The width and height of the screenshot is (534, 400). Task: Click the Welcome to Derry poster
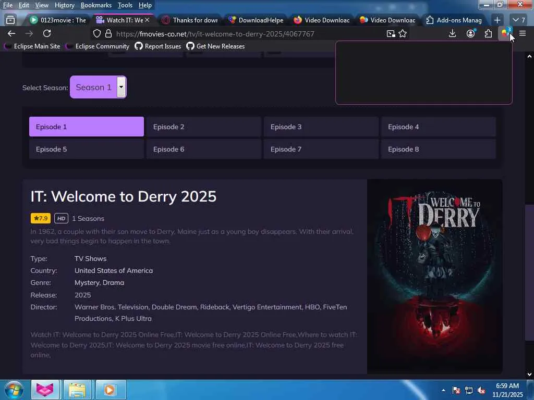coord(434,277)
